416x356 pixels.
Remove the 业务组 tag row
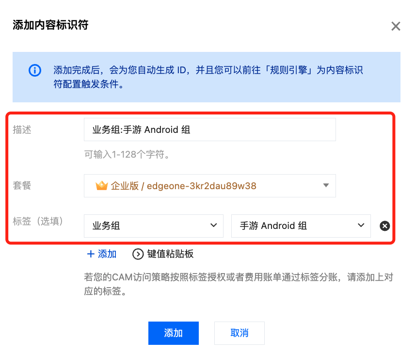(384, 226)
